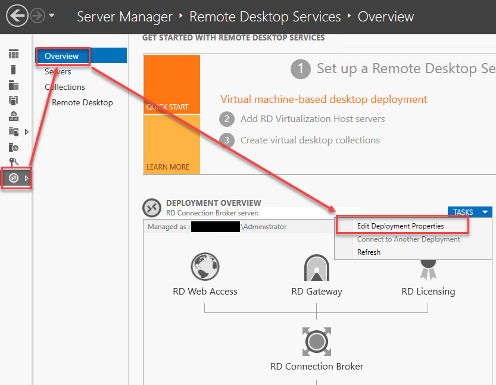
Task: Select the RD Web Access globe icon
Action: (x=205, y=267)
